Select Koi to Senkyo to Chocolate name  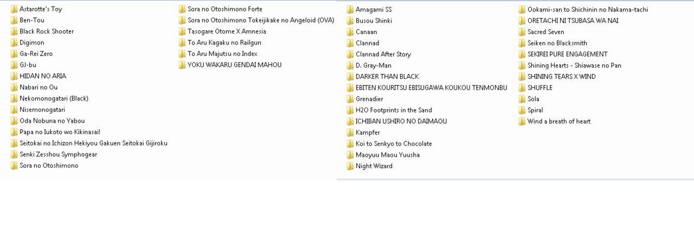tap(394, 144)
